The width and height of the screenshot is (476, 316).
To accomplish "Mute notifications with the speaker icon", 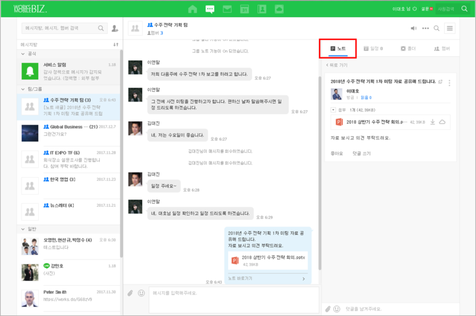I will click(414, 28).
